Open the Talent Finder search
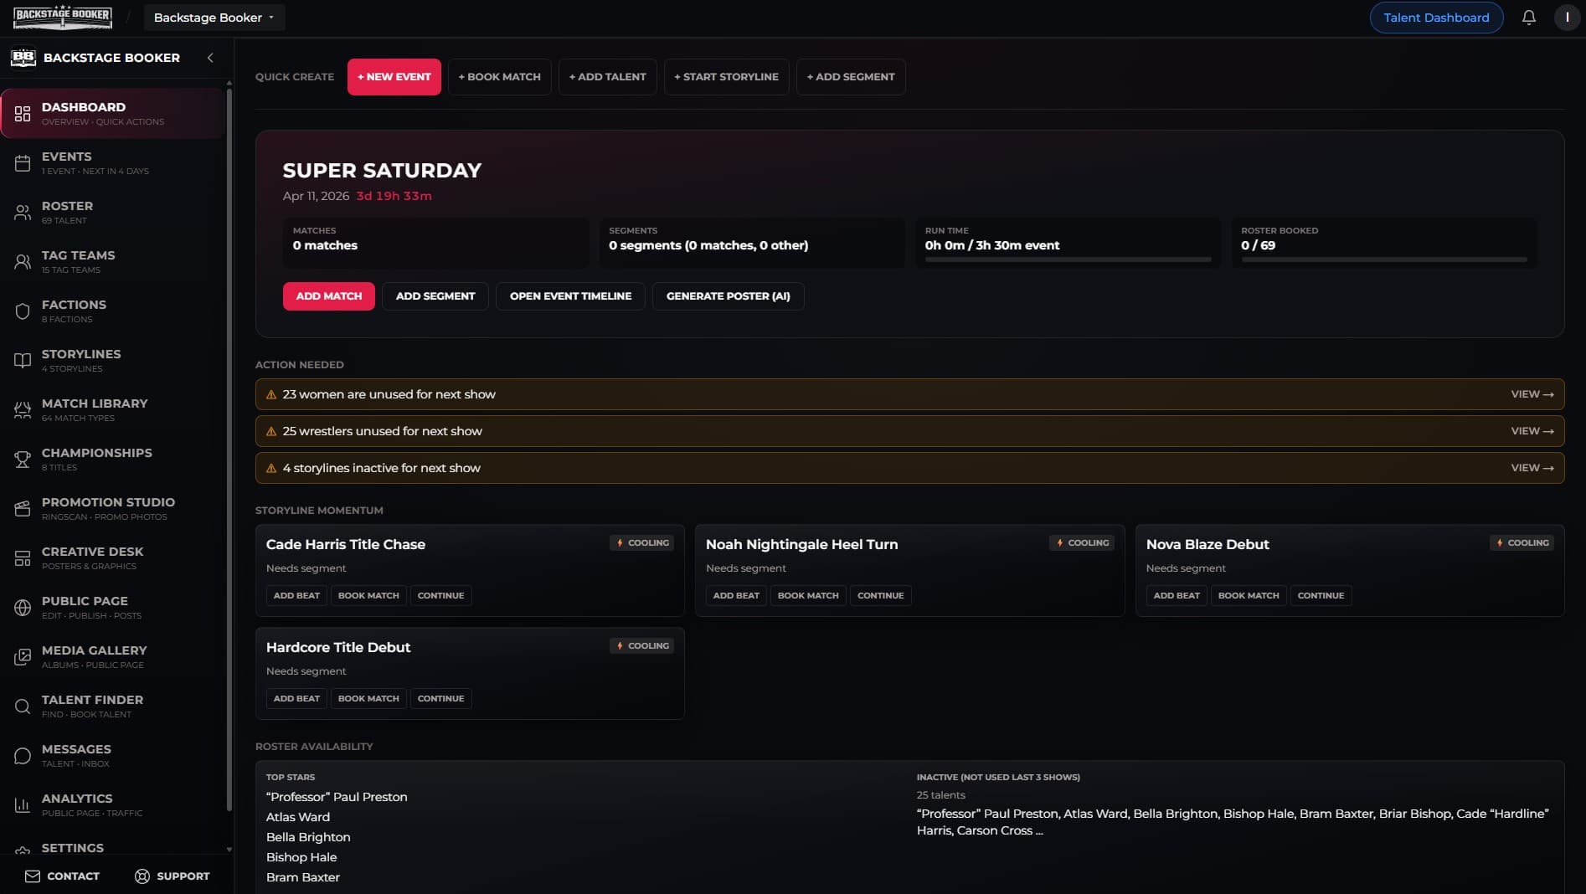The height and width of the screenshot is (894, 1586). 92,706
